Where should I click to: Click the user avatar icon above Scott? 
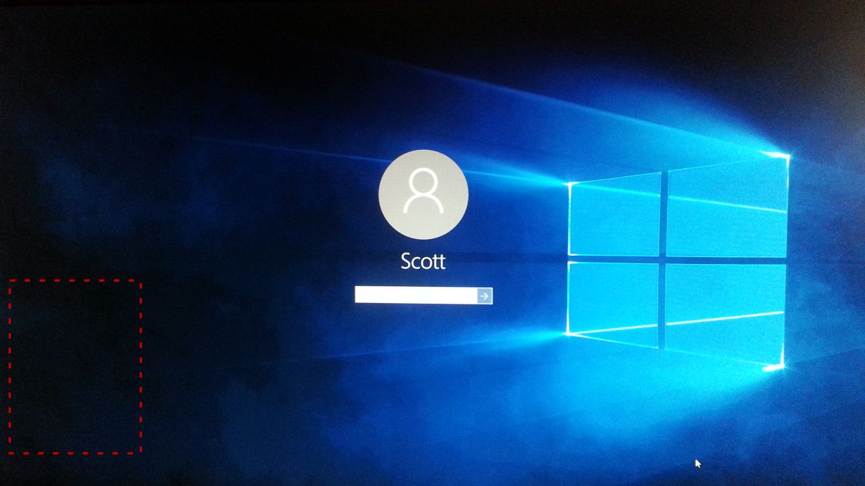424,194
